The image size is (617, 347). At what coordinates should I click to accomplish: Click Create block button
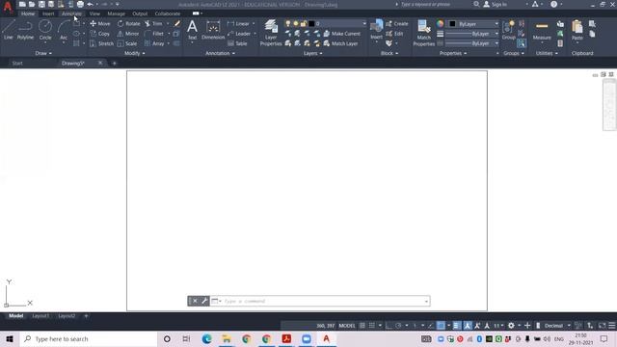396,23
